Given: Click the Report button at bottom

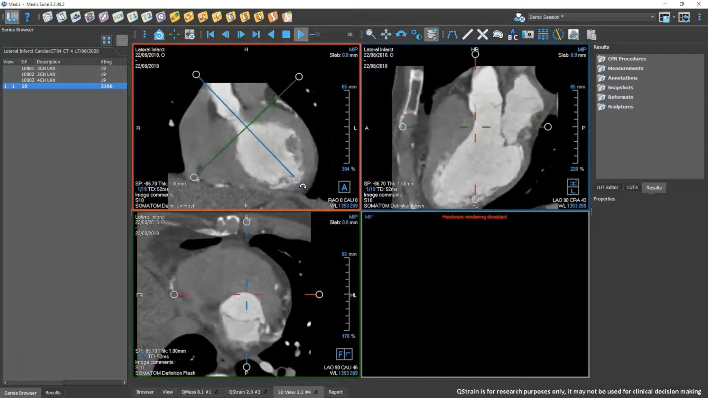Looking at the screenshot, I should pos(335,392).
